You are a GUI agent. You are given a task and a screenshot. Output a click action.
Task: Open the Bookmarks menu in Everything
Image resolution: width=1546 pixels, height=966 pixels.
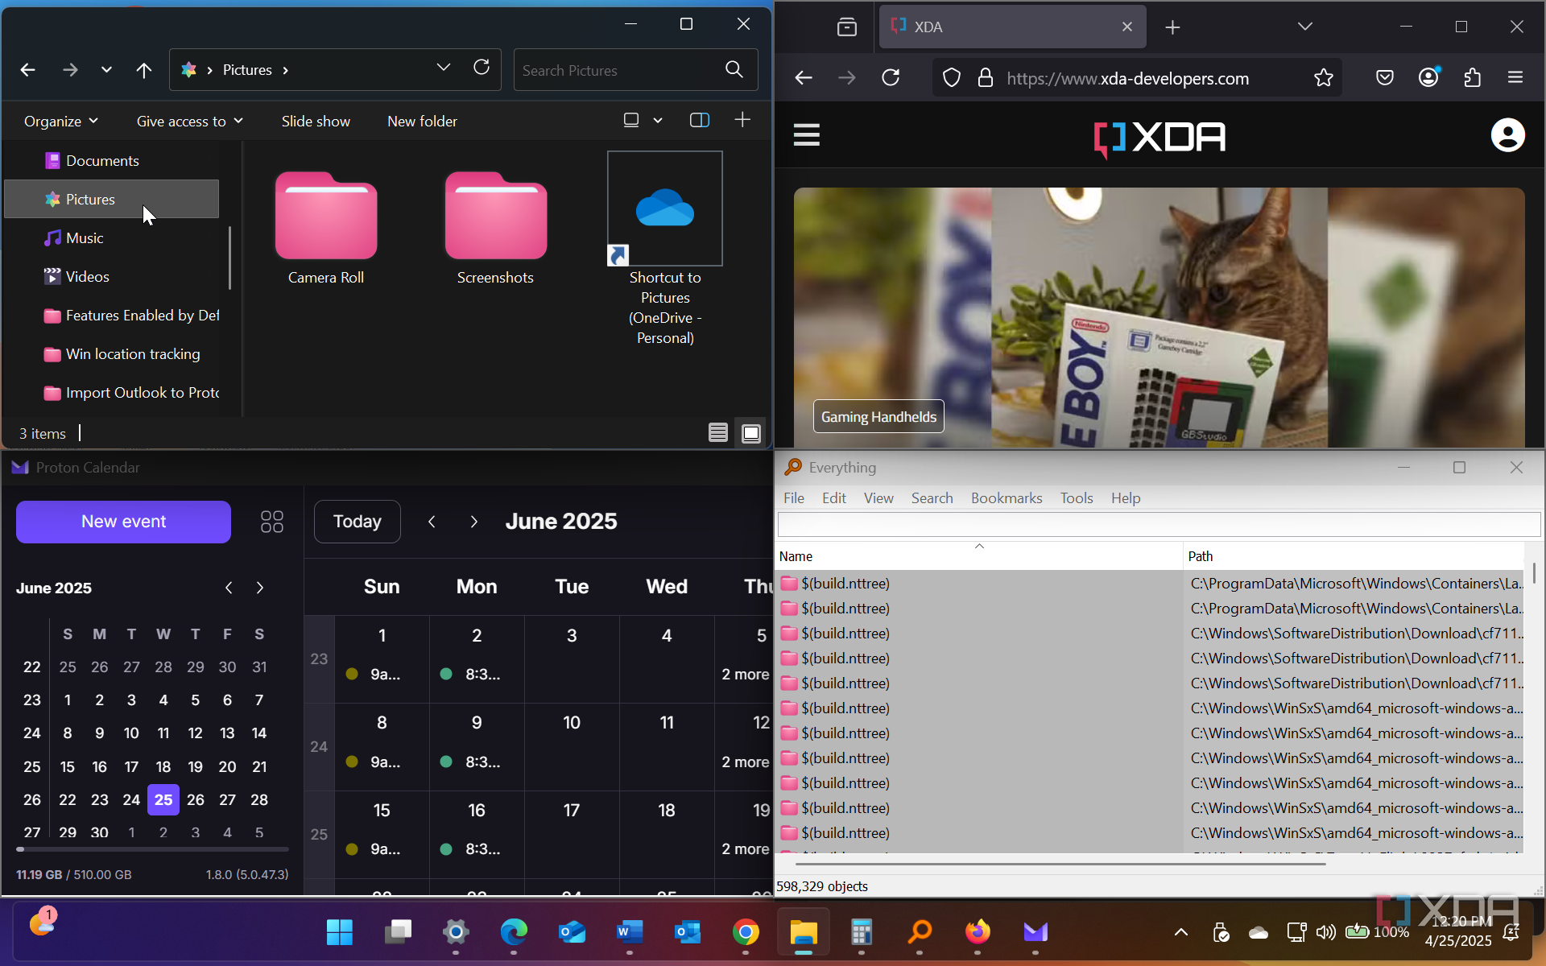pos(1007,498)
